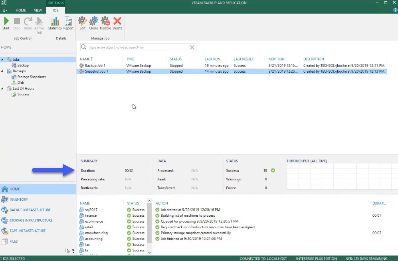This screenshot has width=398, height=261.
Task: Switch to the VIEW ribbon tab
Action: [x=38, y=10]
